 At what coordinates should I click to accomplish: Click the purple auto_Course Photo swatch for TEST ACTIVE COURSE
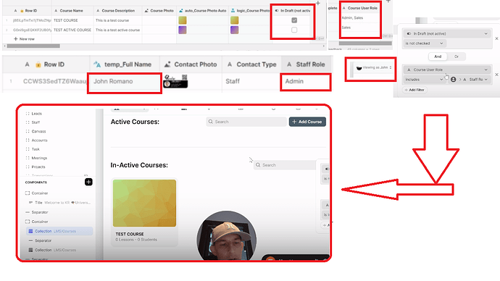pyautogui.click(x=183, y=30)
